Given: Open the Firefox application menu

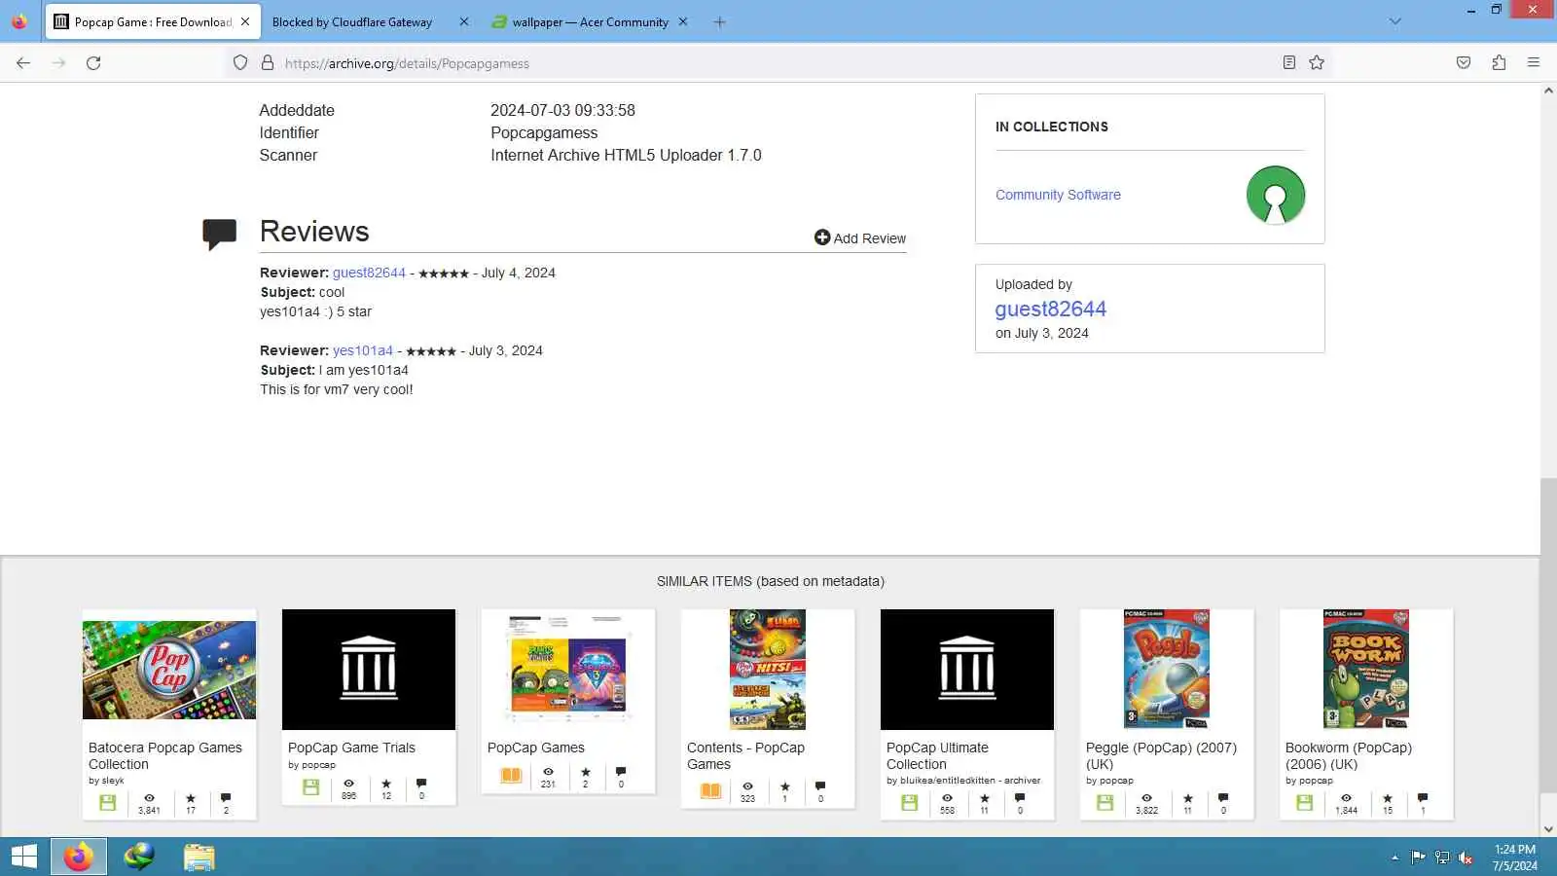Looking at the screenshot, I should point(1534,63).
